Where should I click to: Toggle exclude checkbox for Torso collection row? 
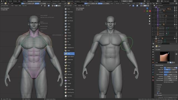pos(175,16)
